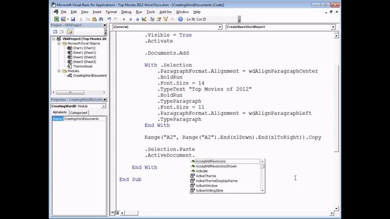This screenshot has width=390, height=219.
Task: Open the Help menu
Action: tap(197, 12)
